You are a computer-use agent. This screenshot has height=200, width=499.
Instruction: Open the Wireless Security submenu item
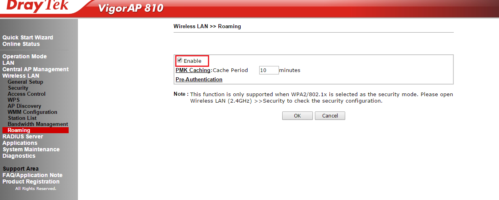coord(18,88)
